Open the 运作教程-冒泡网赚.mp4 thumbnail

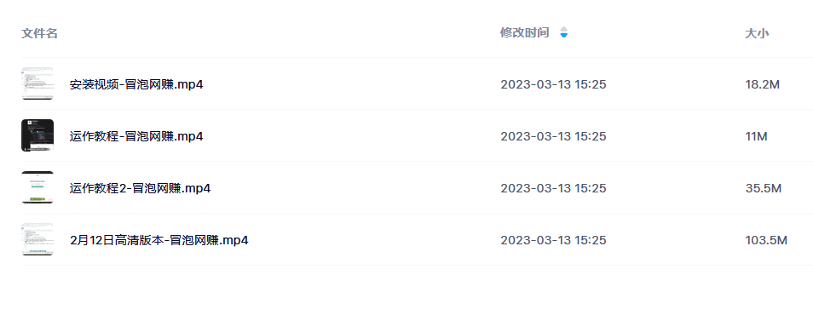[x=37, y=135]
